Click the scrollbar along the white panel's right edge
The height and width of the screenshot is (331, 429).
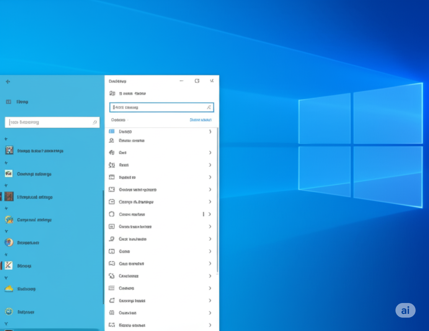tap(217, 201)
